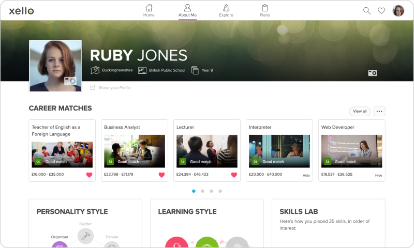Click the camera icon on profile photo
The width and height of the screenshot is (414, 248).
[x=70, y=81]
